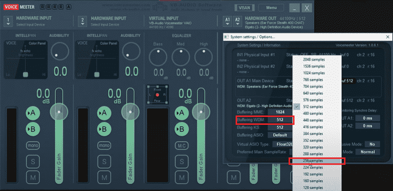This screenshot has height=191, width=393.
Task: Toggle Exclusive Mode No button
Action: click(x=372, y=144)
